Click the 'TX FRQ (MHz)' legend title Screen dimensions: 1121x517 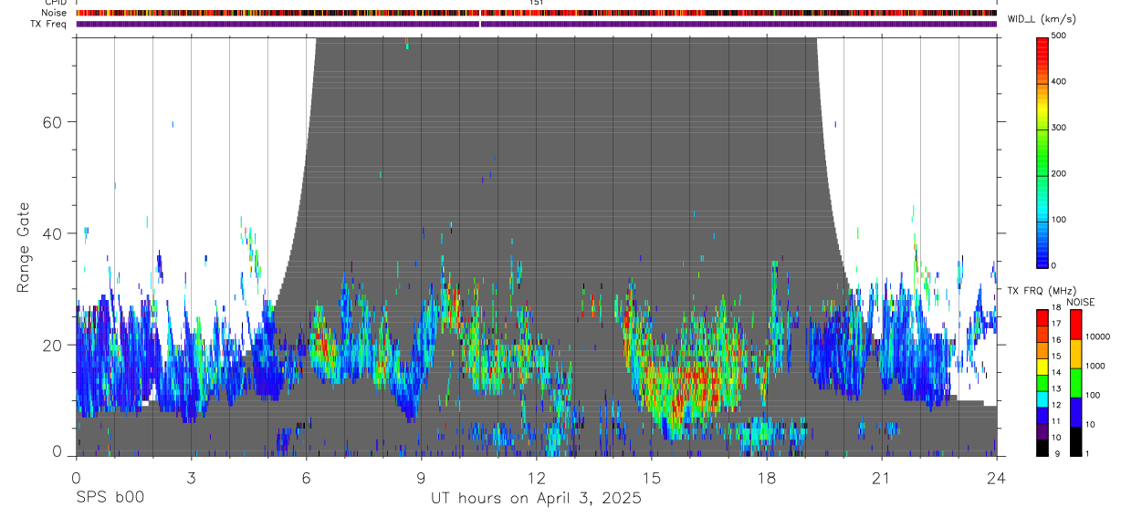(1041, 290)
